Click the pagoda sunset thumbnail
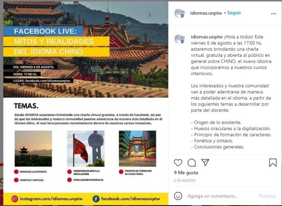This screenshot has width=282, height=206. [33, 148]
